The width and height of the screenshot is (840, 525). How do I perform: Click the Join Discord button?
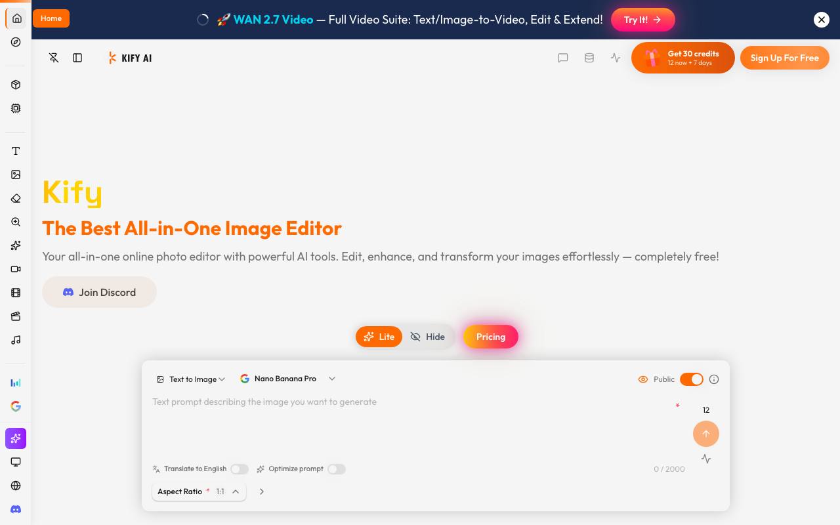pyautogui.click(x=99, y=292)
